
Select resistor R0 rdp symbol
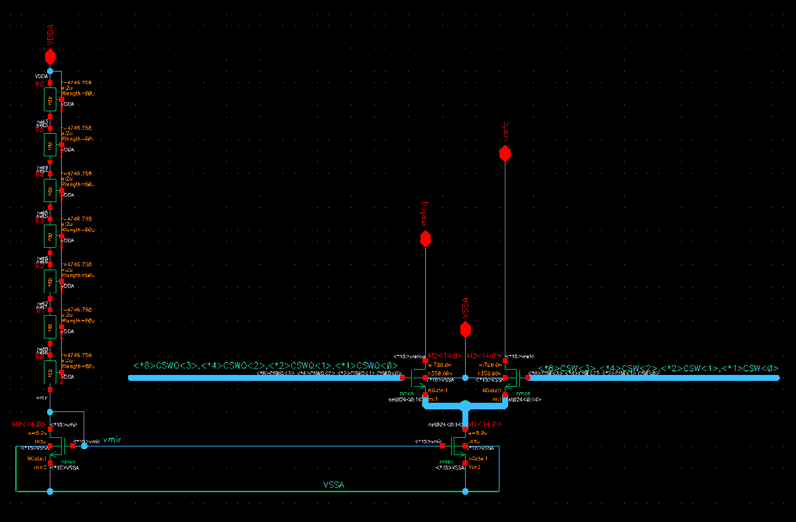50,372
